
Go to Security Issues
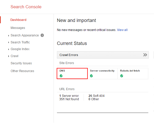21,63
